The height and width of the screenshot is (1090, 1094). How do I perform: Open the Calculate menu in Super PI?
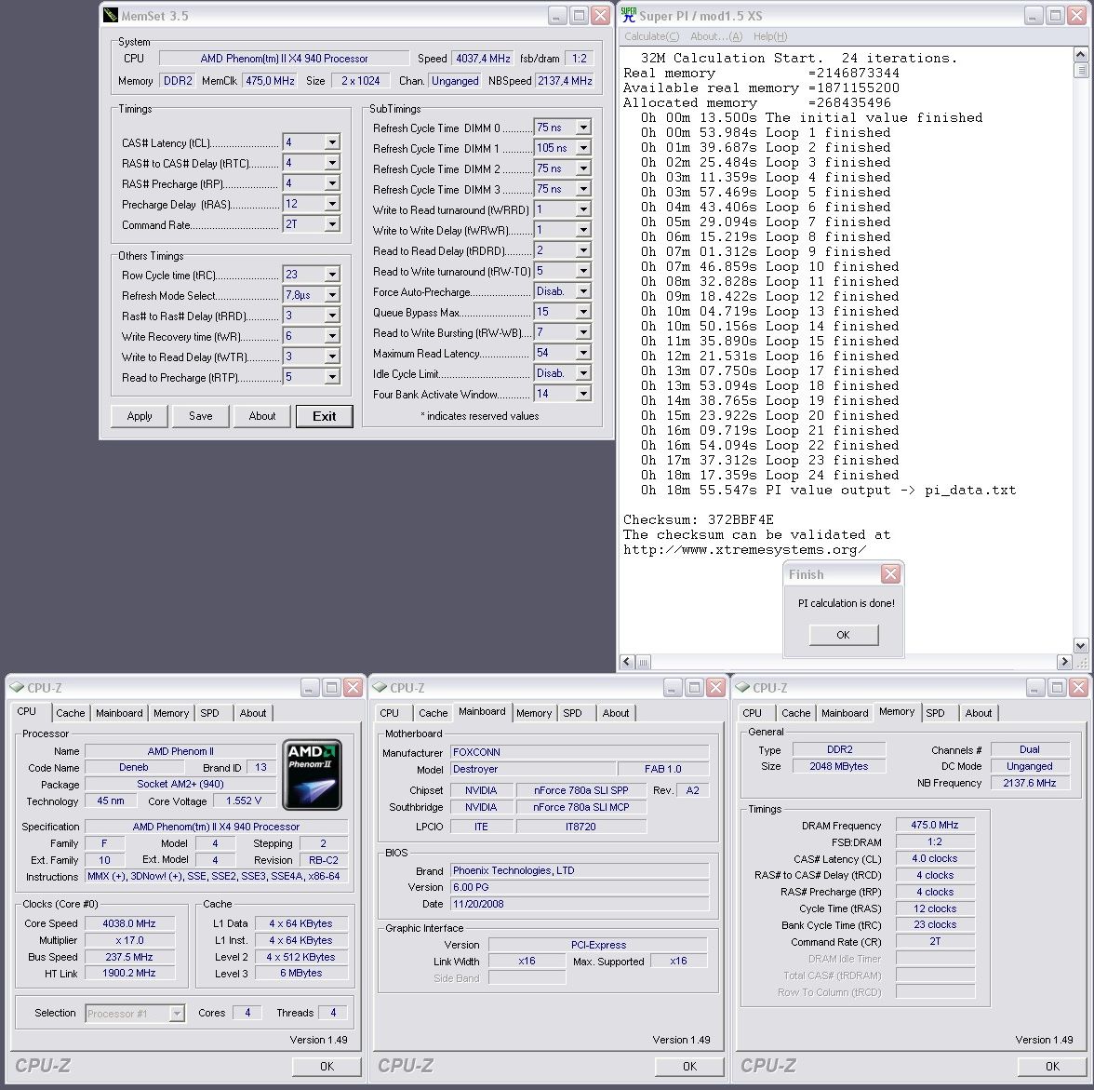point(651,36)
